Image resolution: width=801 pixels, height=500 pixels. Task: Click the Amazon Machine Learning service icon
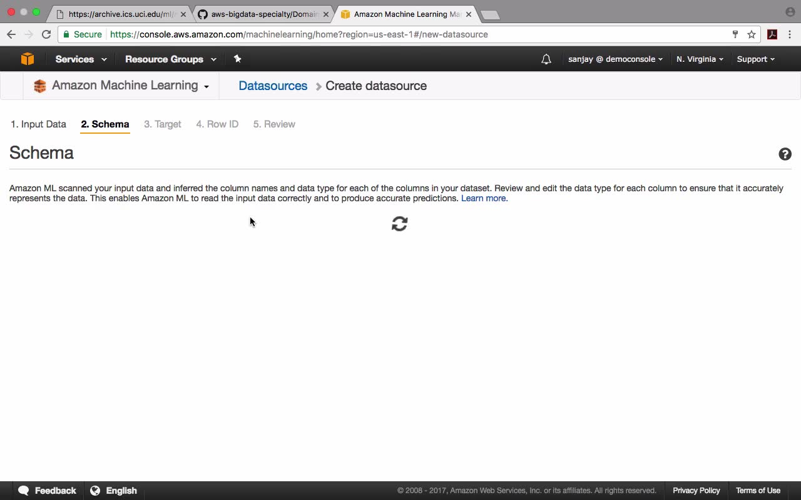click(40, 86)
